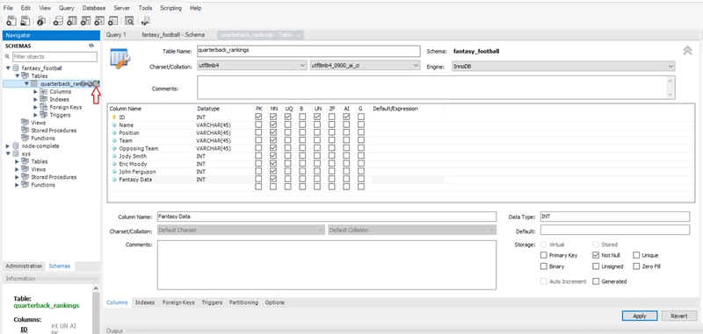This screenshot has height=334, width=703.
Task: Click the Revert button
Action: (678, 316)
